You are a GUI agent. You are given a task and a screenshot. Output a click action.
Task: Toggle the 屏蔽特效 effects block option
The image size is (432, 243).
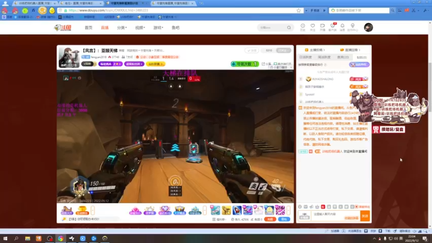(x=362, y=207)
